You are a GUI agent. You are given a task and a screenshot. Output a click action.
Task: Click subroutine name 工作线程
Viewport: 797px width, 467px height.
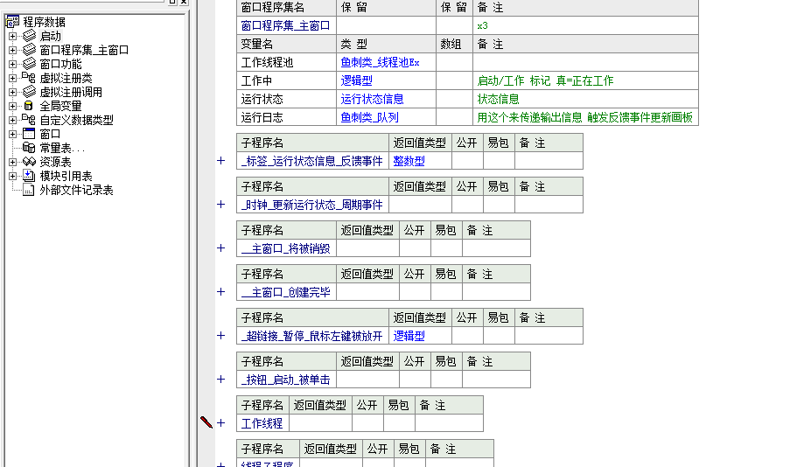point(262,423)
